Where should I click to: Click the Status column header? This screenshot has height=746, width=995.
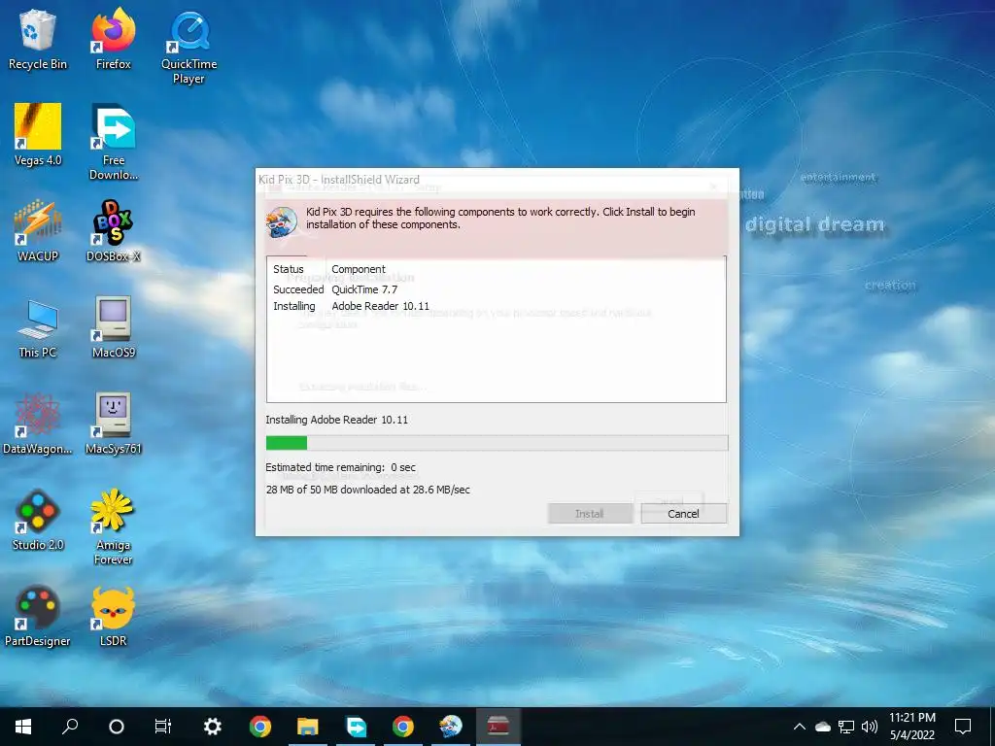click(288, 269)
